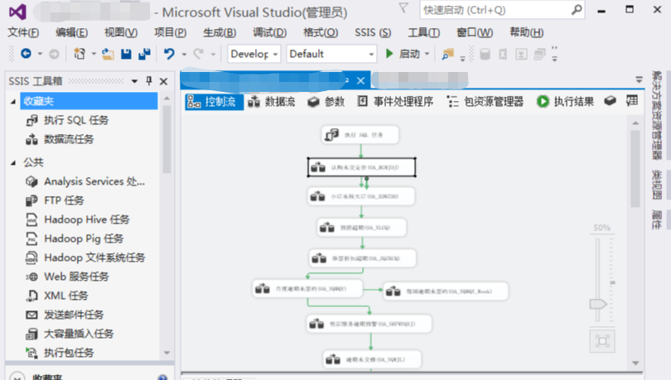Click the green start debugging arrow

pyautogui.click(x=389, y=54)
